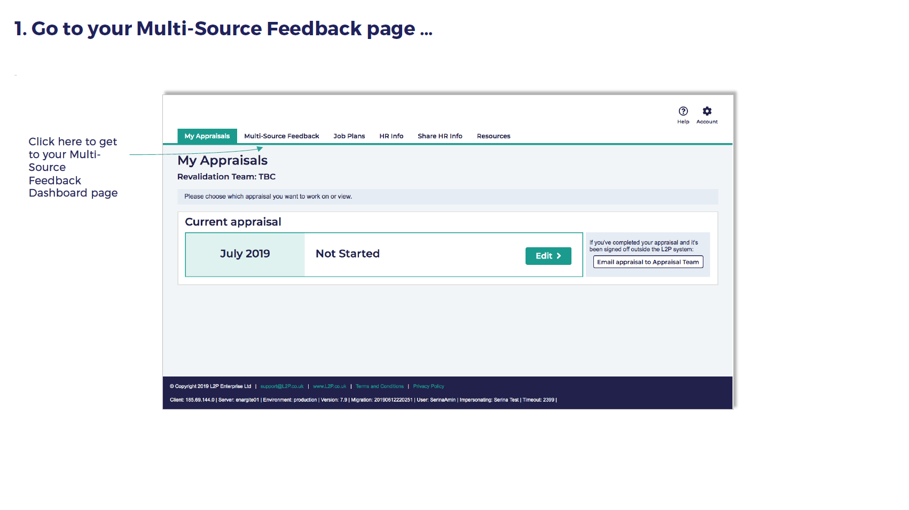
Task: Go to the HR Info tab
Action: 391,136
